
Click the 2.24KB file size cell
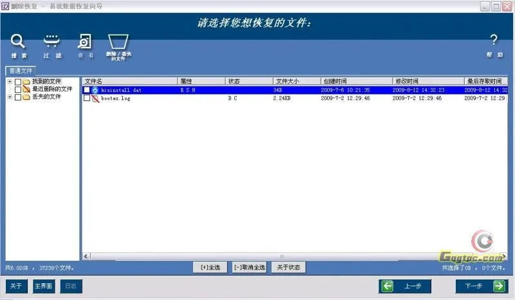pyautogui.click(x=282, y=98)
